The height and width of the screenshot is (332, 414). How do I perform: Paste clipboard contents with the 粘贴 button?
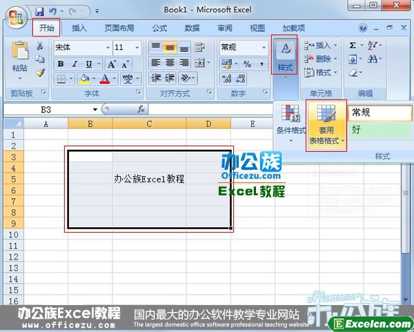(x=20, y=61)
